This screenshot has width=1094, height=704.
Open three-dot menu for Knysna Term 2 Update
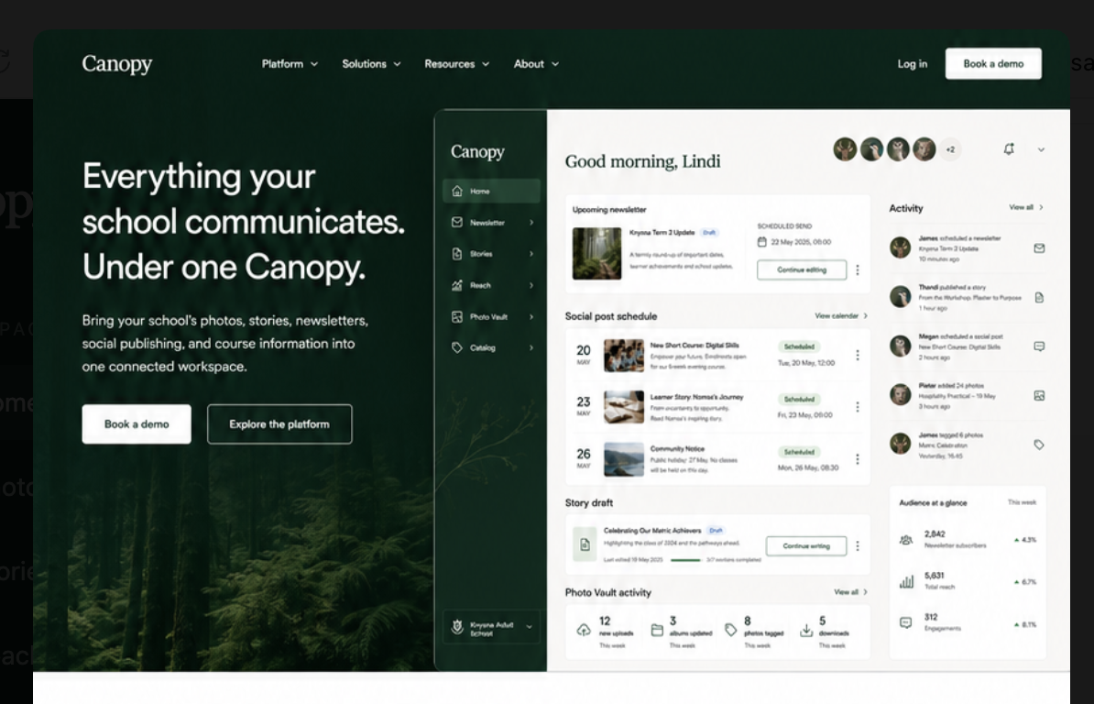[x=858, y=270]
